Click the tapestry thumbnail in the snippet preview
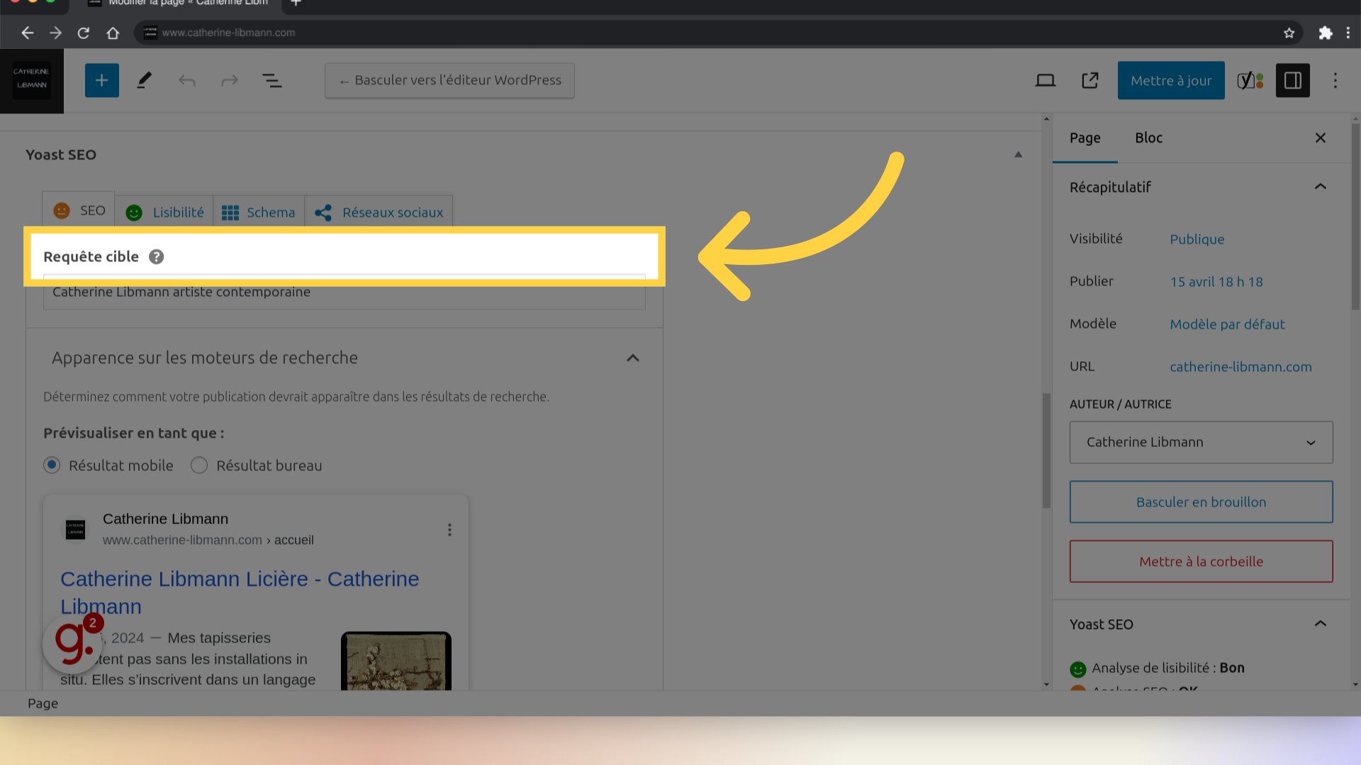Image resolution: width=1361 pixels, height=765 pixels. click(x=396, y=661)
